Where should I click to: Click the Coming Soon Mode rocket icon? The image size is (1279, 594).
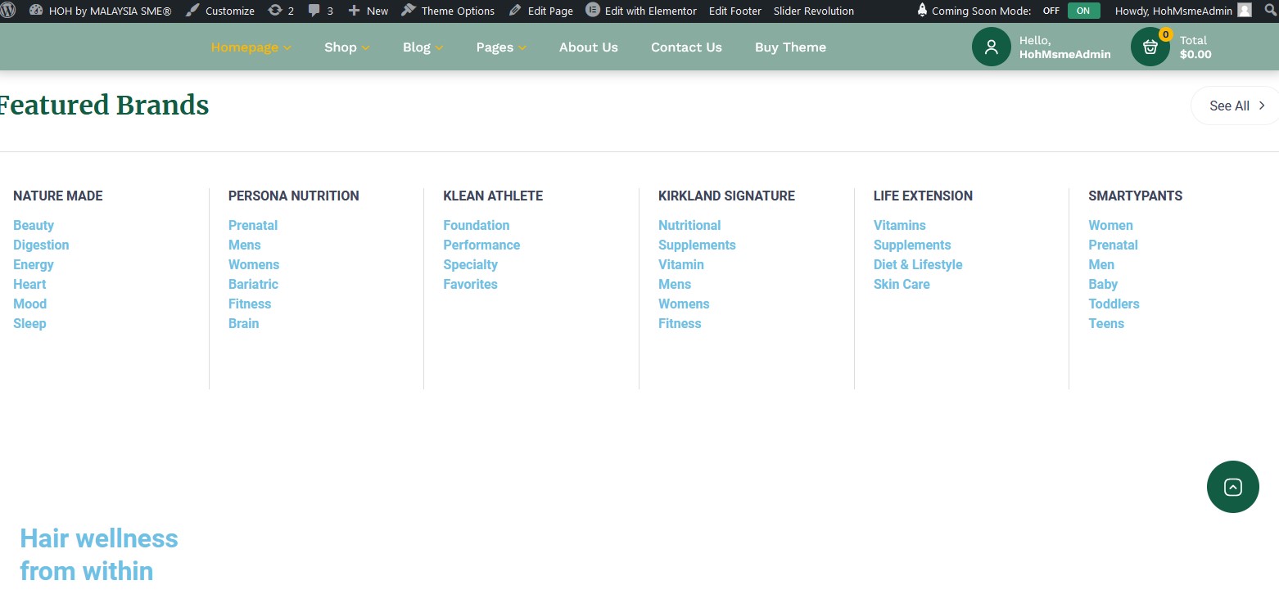click(x=922, y=11)
